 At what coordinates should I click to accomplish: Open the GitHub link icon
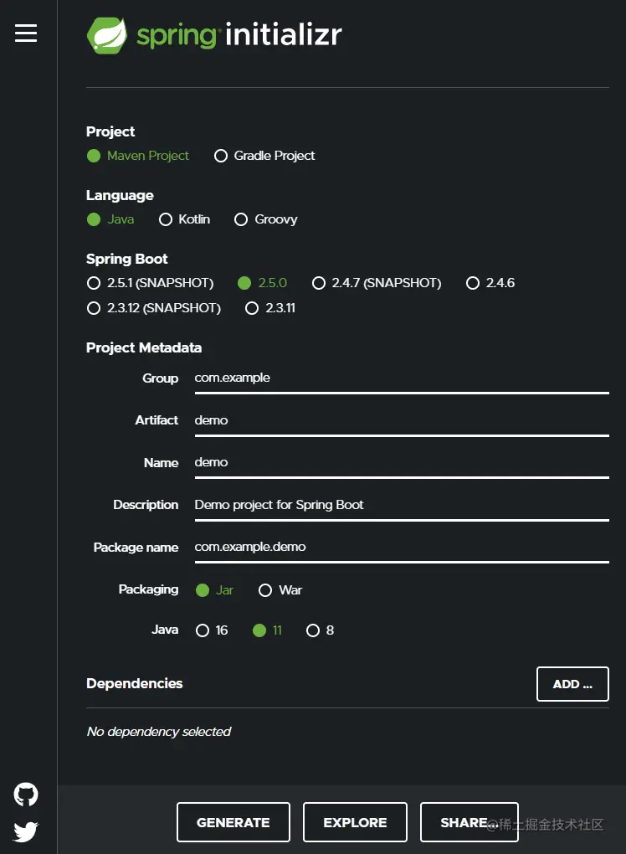tap(26, 795)
